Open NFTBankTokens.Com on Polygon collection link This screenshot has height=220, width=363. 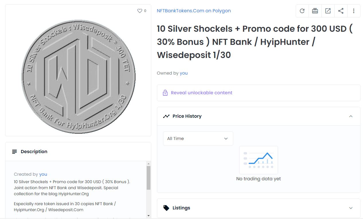[x=194, y=11]
